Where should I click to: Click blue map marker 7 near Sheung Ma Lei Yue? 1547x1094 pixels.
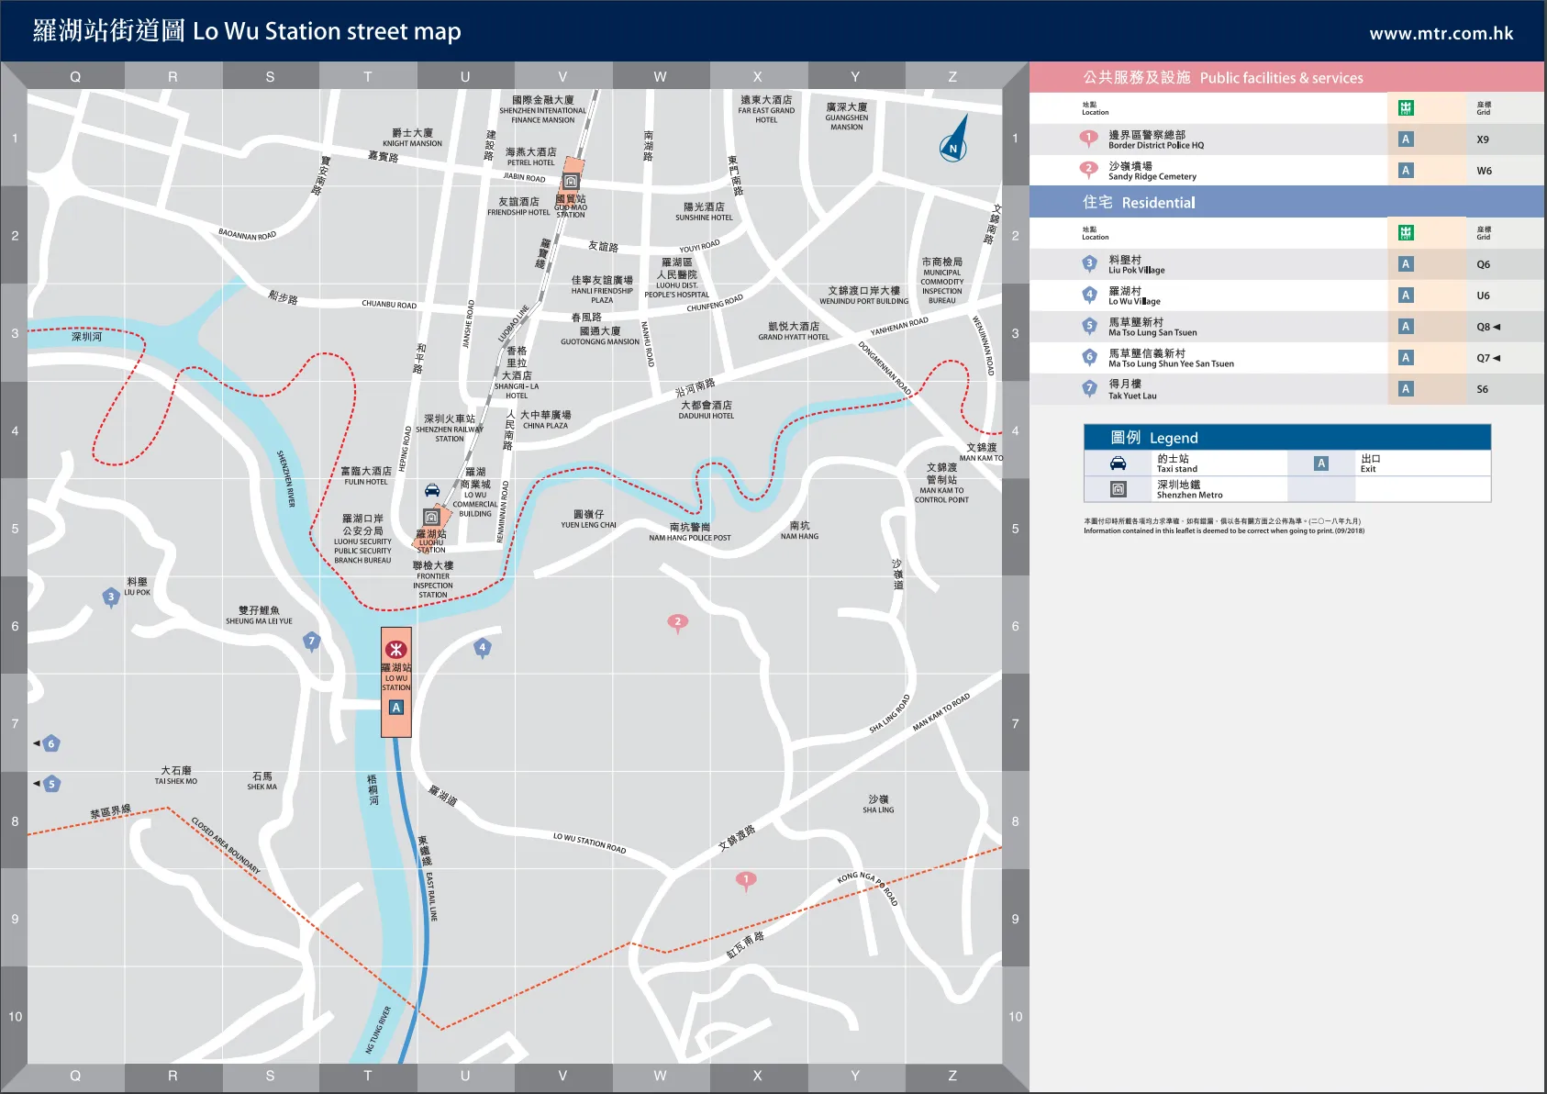[312, 642]
